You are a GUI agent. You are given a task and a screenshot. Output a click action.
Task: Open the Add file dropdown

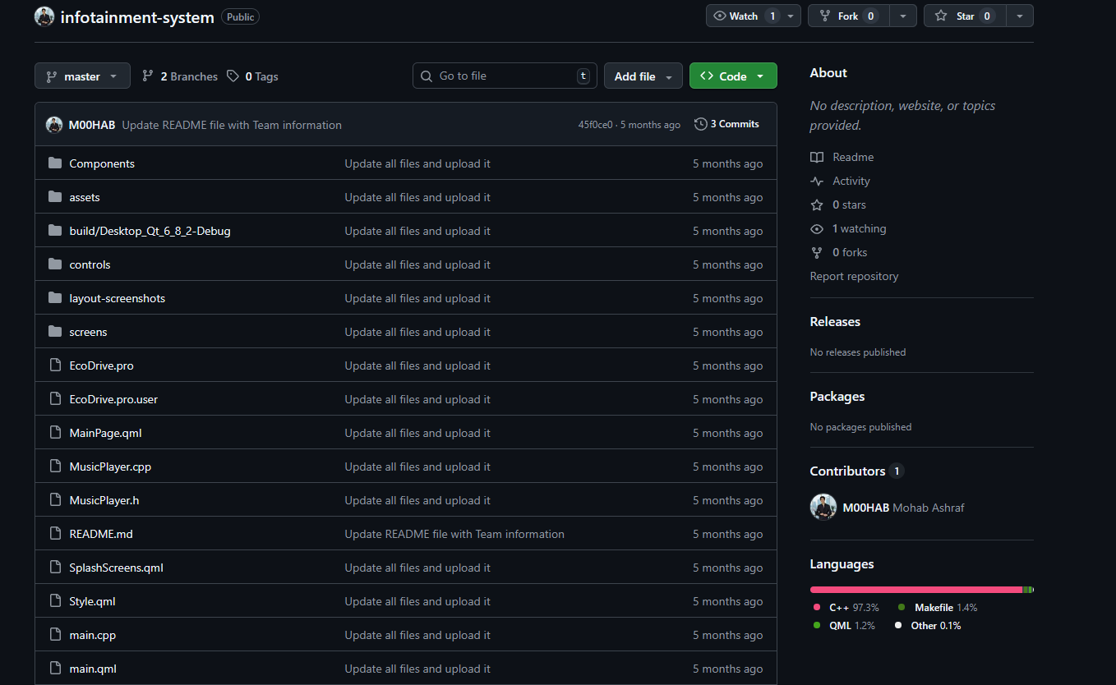[643, 76]
